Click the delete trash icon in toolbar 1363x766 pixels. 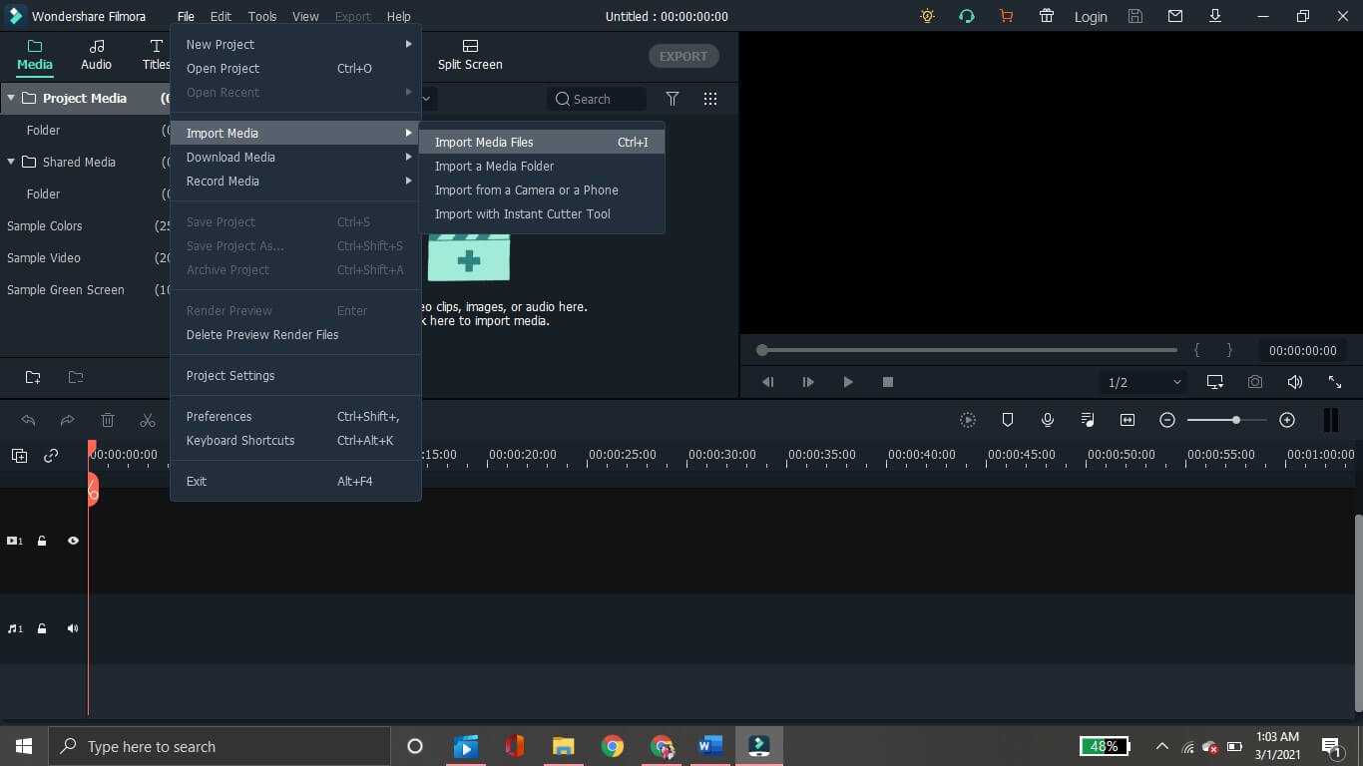click(x=108, y=420)
